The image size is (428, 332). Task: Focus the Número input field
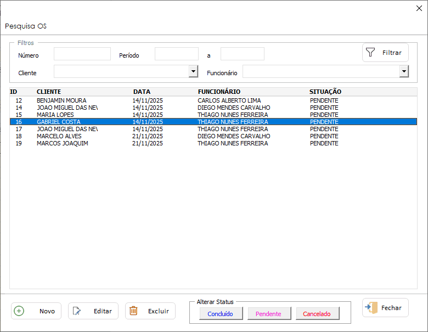click(x=82, y=54)
